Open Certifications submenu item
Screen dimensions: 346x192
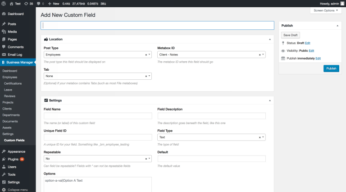click(13, 83)
